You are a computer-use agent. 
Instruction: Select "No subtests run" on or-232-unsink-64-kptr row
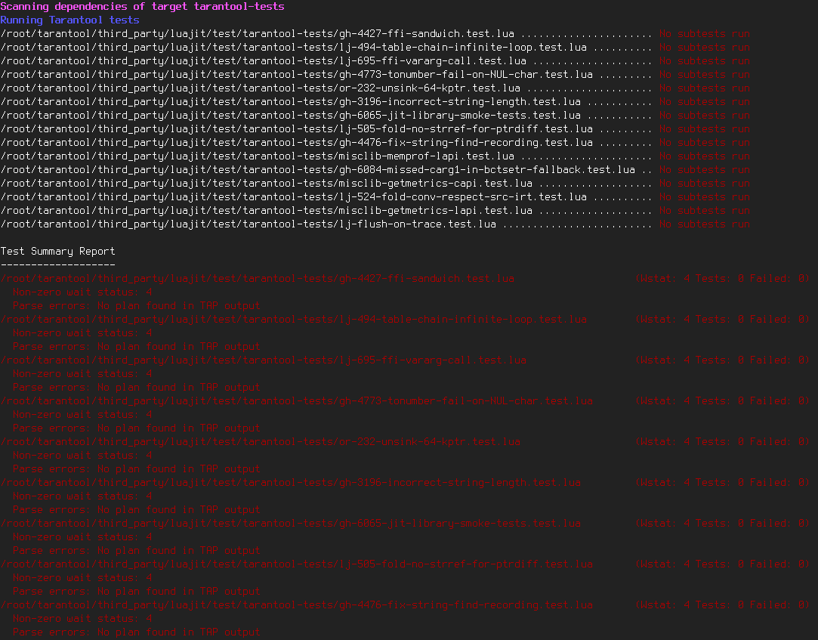[x=704, y=88]
